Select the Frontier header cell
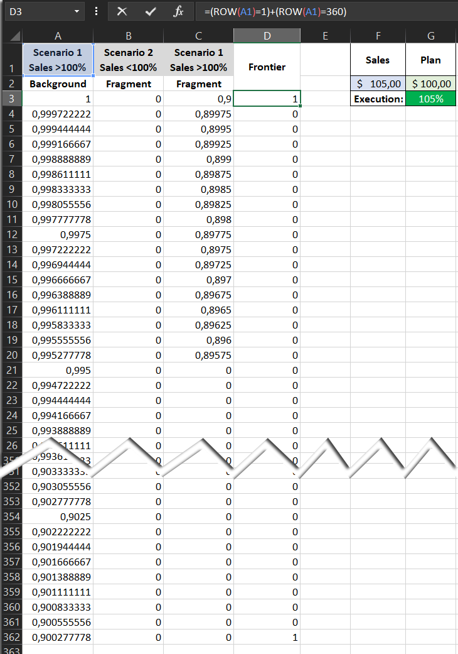 click(267, 67)
